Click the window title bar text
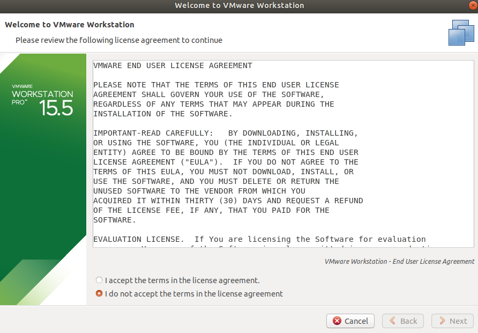Screen dimensions: 478x333 coord(240,5)
